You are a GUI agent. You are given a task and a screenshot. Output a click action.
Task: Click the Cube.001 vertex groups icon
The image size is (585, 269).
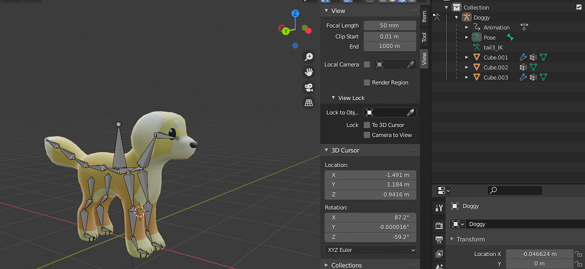click(x=533, y=58)
